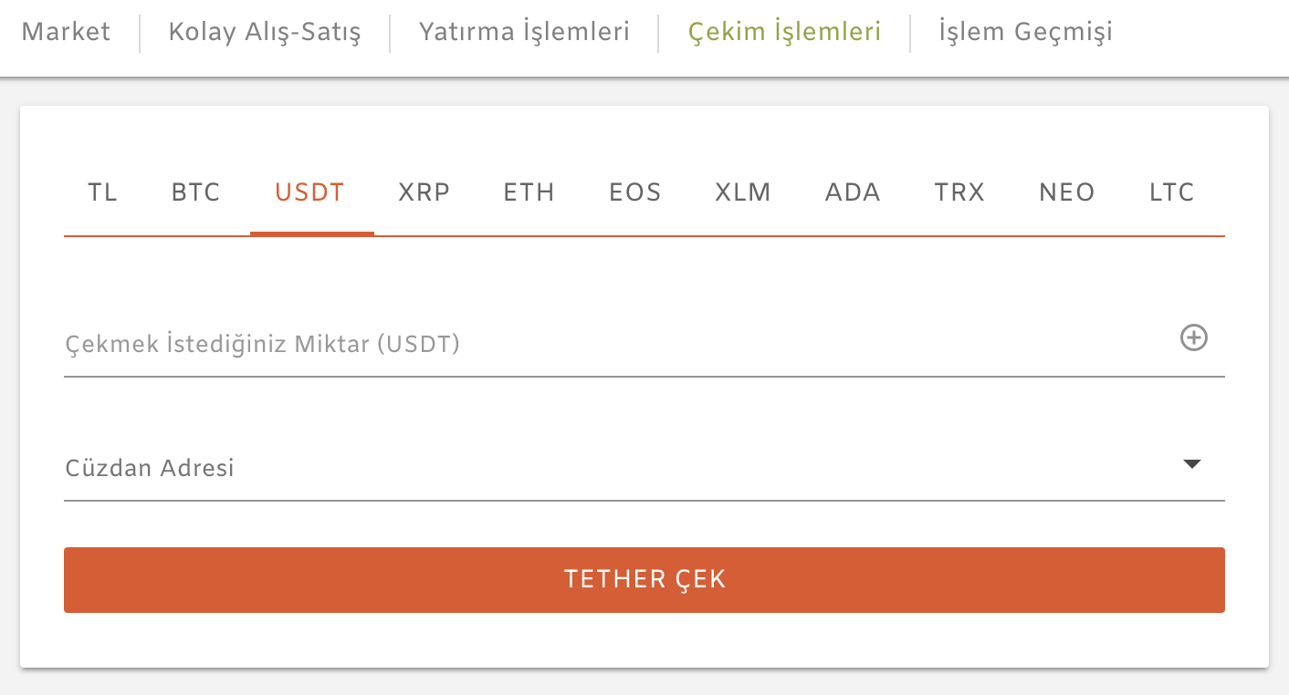Switch to the EOS tab
The image size is (1289, 695).
click(635, 192)
